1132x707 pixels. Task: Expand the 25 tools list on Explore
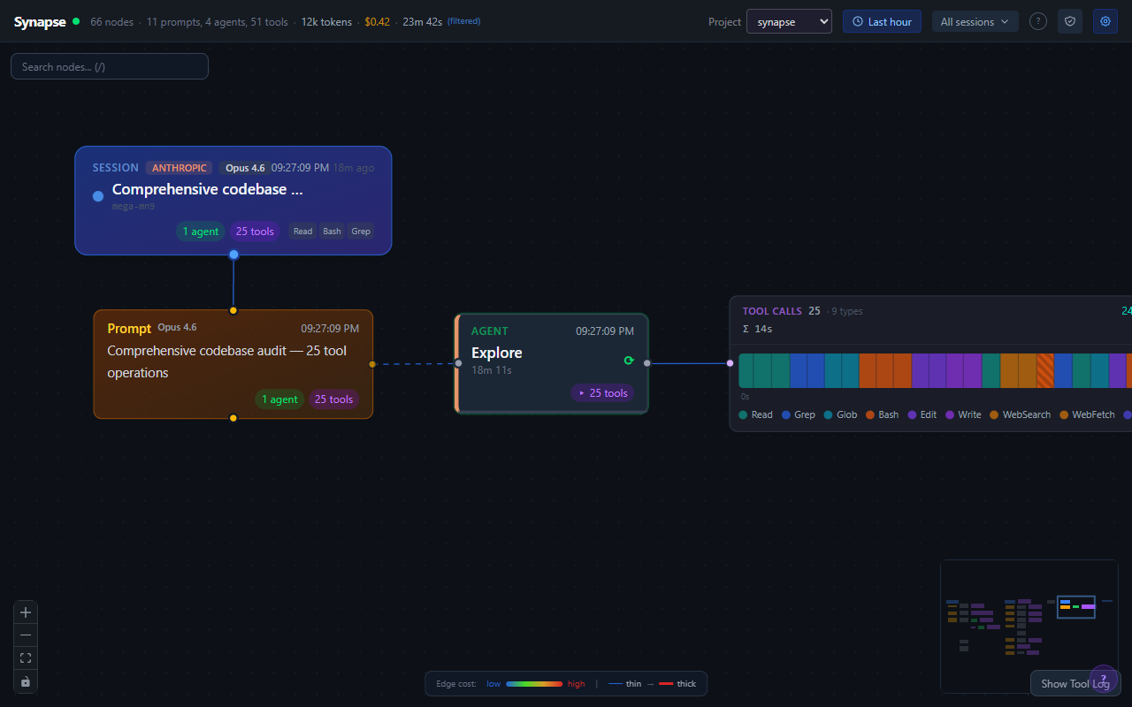coord(602,392)
